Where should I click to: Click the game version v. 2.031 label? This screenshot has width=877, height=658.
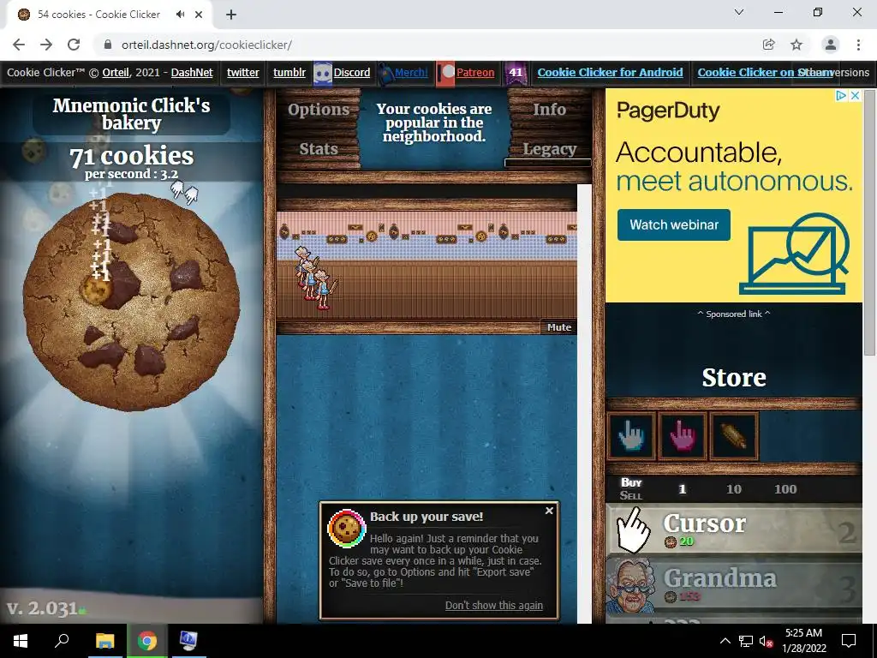[x=42, y=608]
